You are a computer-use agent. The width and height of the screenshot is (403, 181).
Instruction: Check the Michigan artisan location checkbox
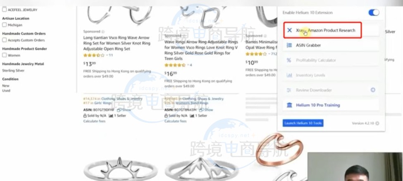pyautogui.click(x=5, y=25)
